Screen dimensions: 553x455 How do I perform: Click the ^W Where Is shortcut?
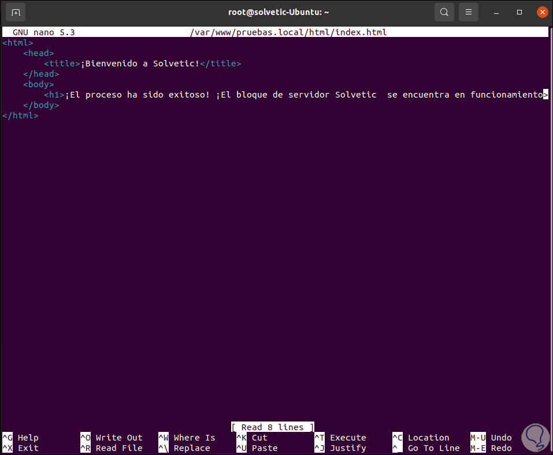(187, 438)
